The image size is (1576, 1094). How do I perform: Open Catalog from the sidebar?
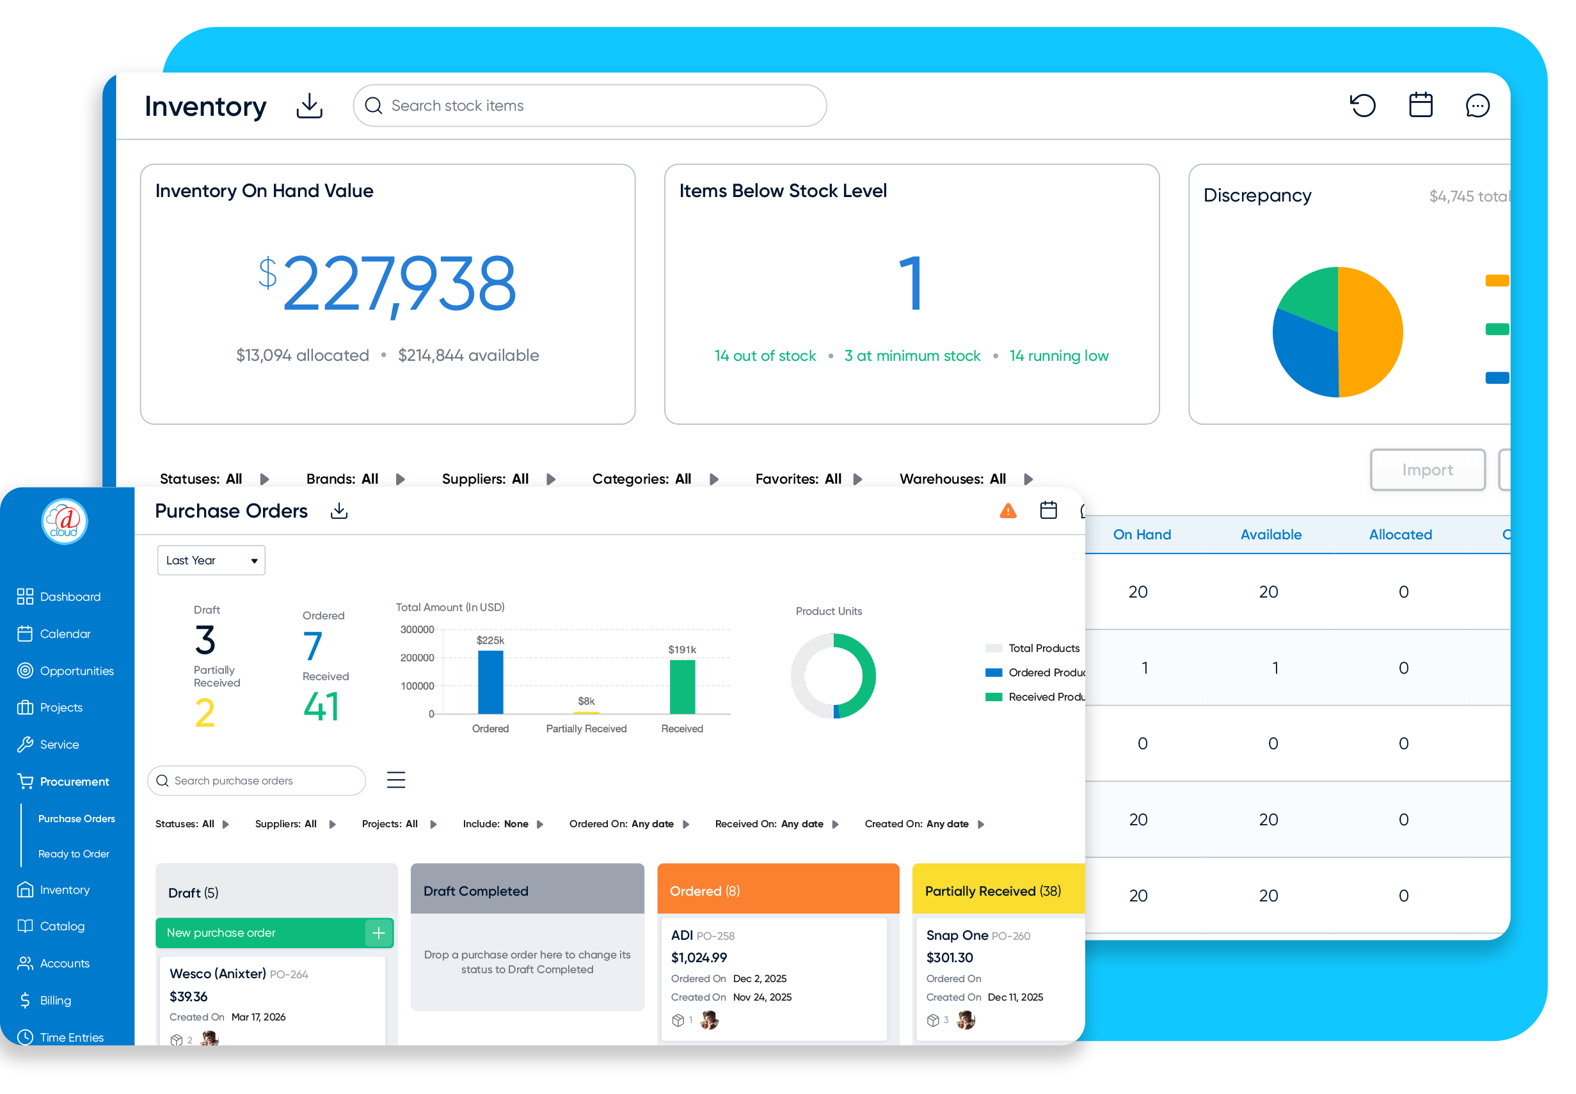point(61,926)
